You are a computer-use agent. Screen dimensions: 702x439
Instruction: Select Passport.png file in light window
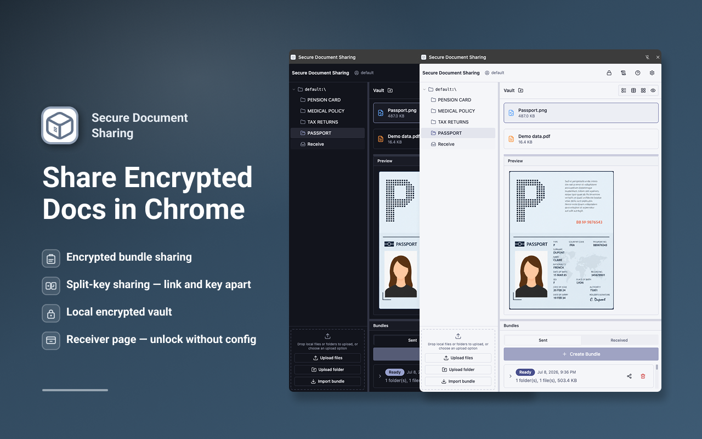[x=581, y=112]
